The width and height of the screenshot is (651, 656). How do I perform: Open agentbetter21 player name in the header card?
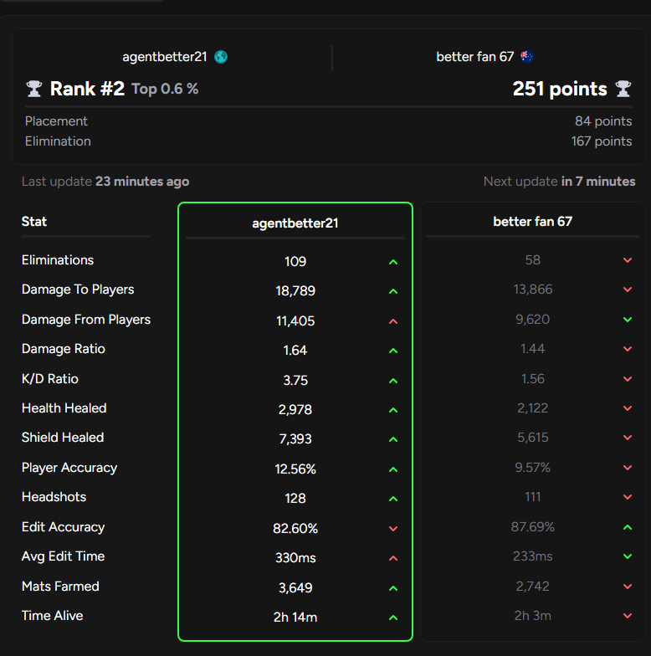(165, 57)
